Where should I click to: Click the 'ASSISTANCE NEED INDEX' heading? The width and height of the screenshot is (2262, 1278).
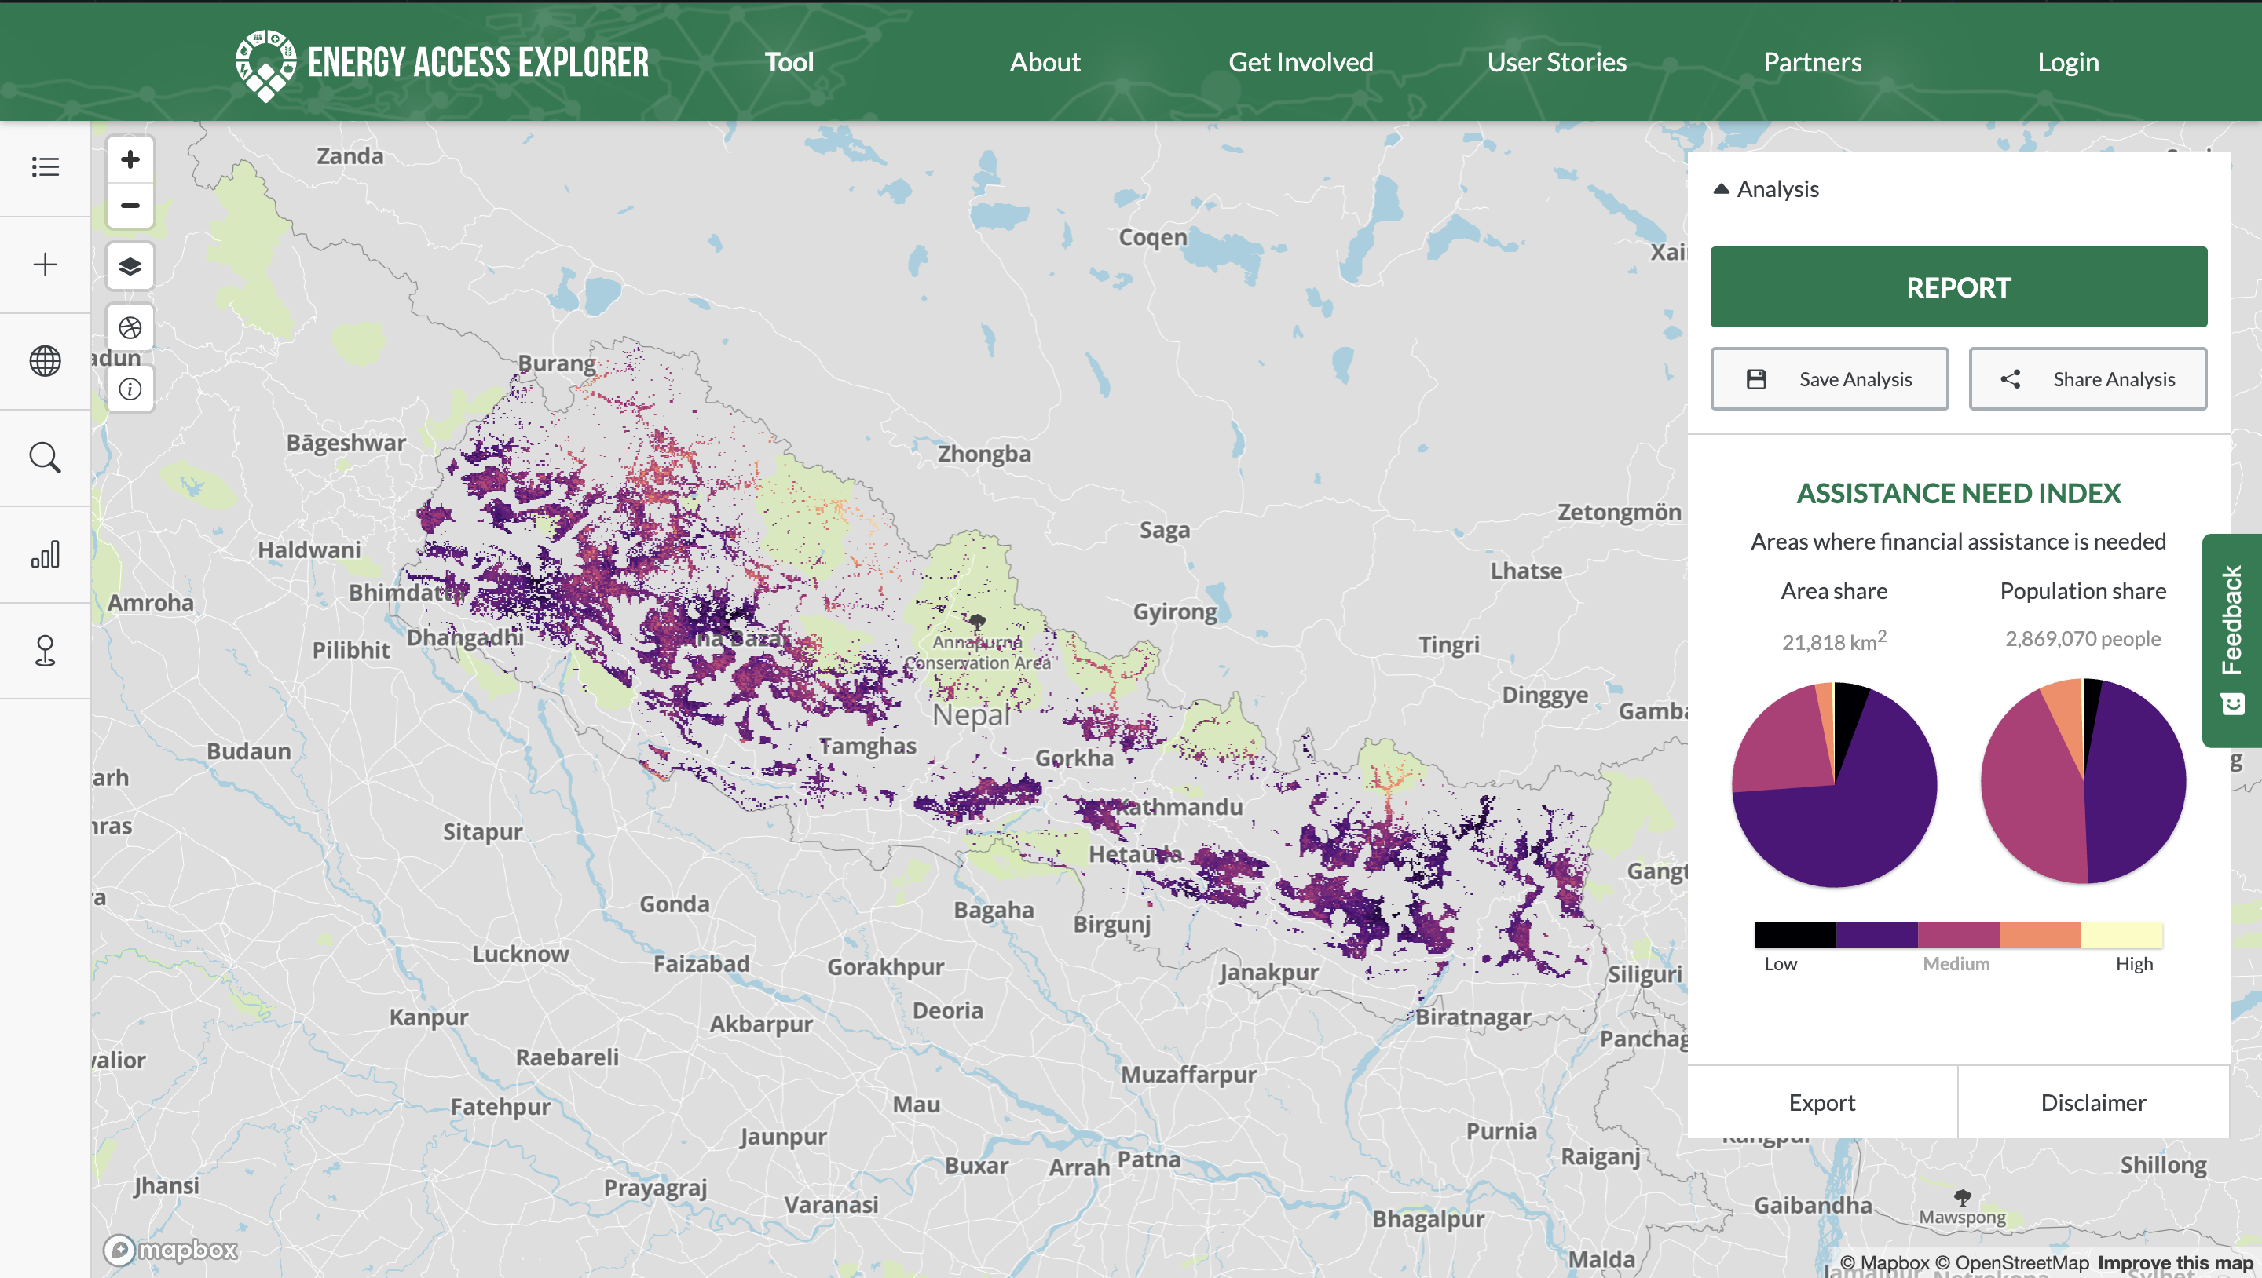pyautogui.click(x=1958, y=493)
